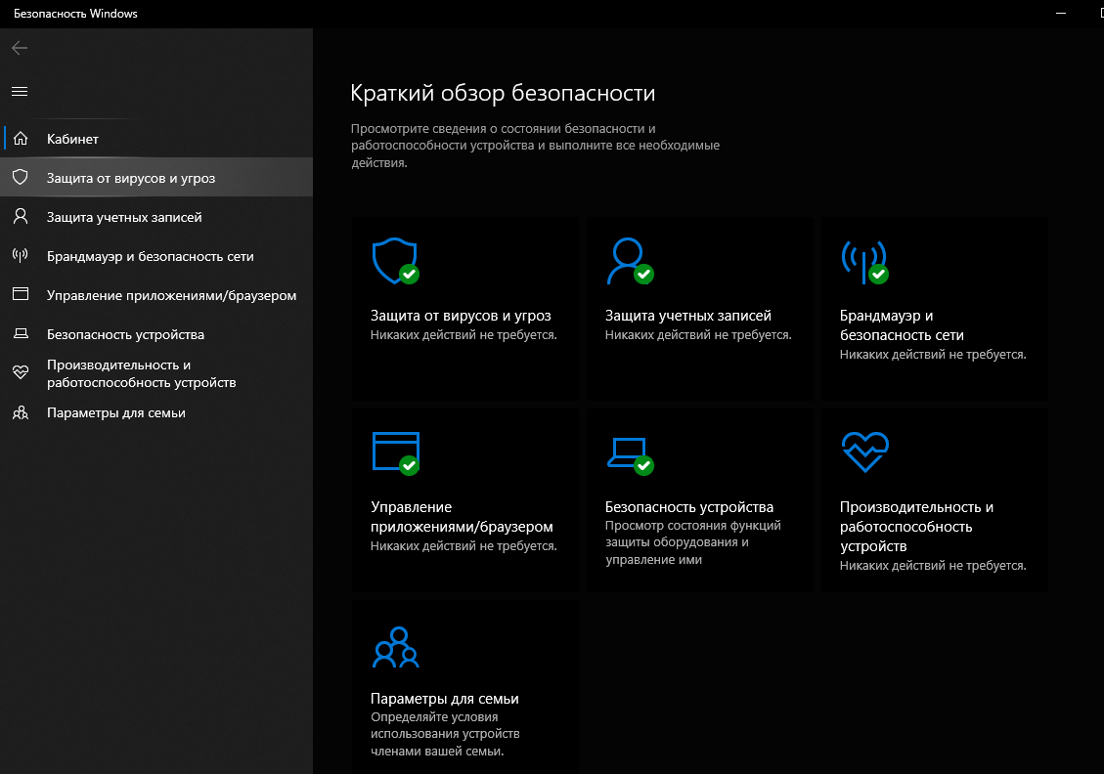
Task: Click the text Определяйте условия использования устройств
Action: point(445,734)
